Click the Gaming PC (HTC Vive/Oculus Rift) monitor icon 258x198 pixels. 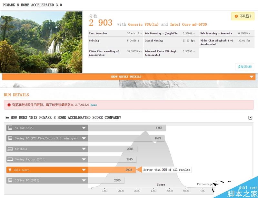(10, 138)
